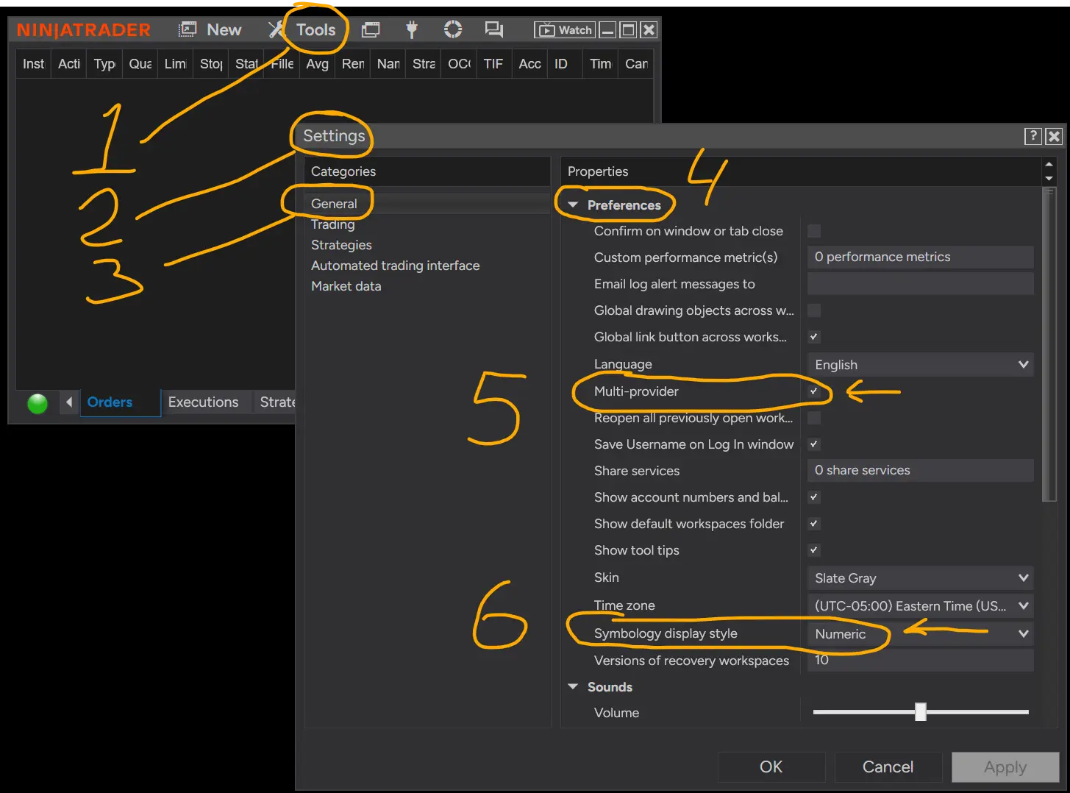
Task: Click the Acti column header
Action: pyautogui.click(x=69, y=64)
